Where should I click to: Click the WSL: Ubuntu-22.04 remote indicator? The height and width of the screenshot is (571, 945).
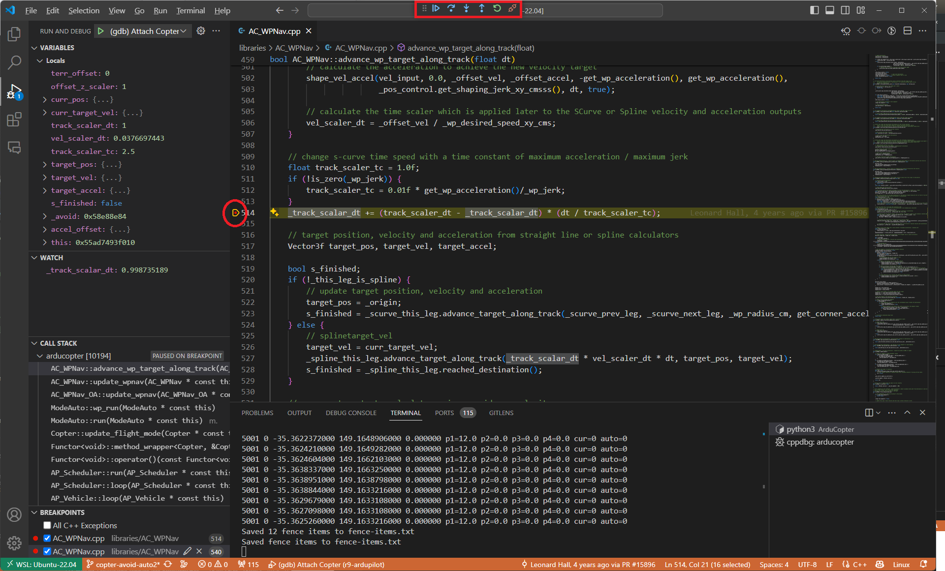41,565
